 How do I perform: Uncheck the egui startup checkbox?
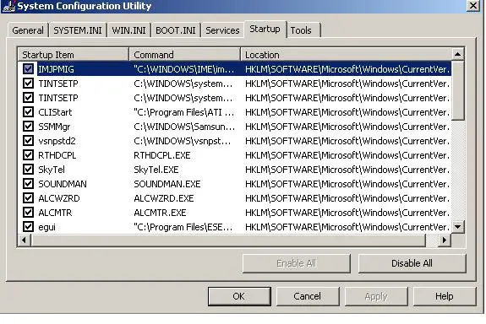[x=28, y=226]
